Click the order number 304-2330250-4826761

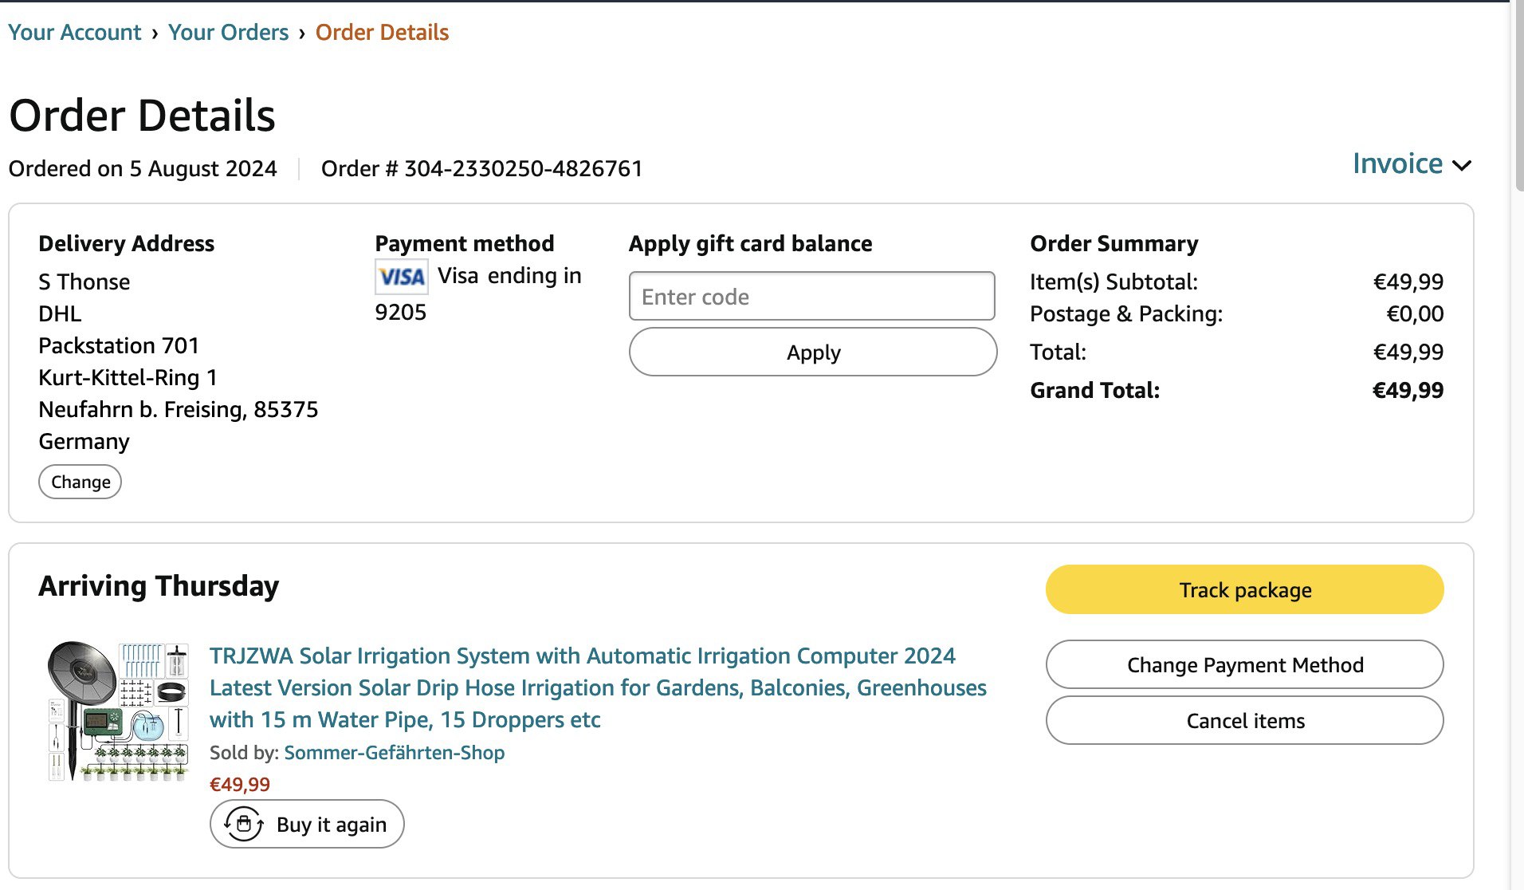tap(523, 169)
